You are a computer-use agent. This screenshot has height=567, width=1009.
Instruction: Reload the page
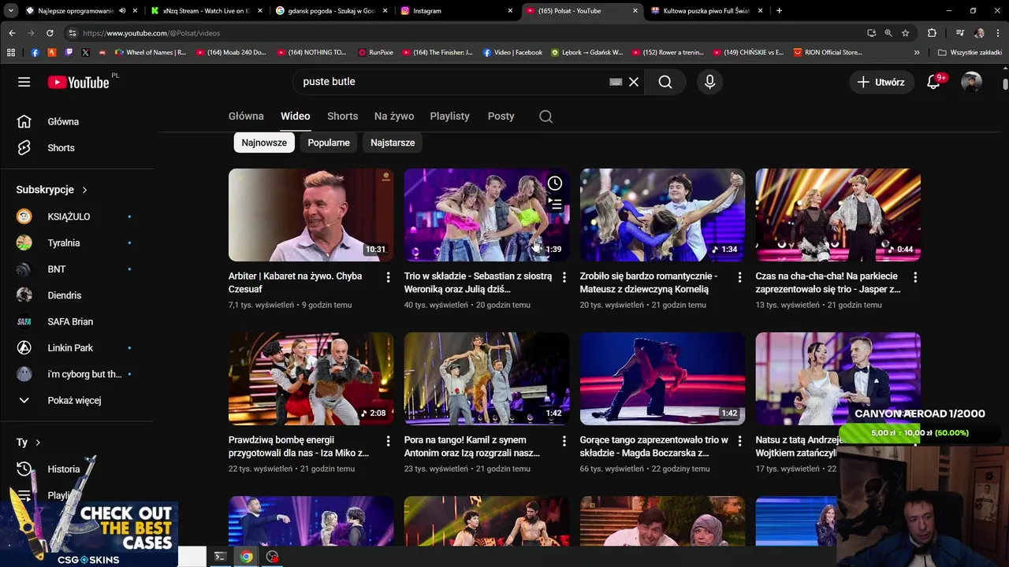pos(50,33)
